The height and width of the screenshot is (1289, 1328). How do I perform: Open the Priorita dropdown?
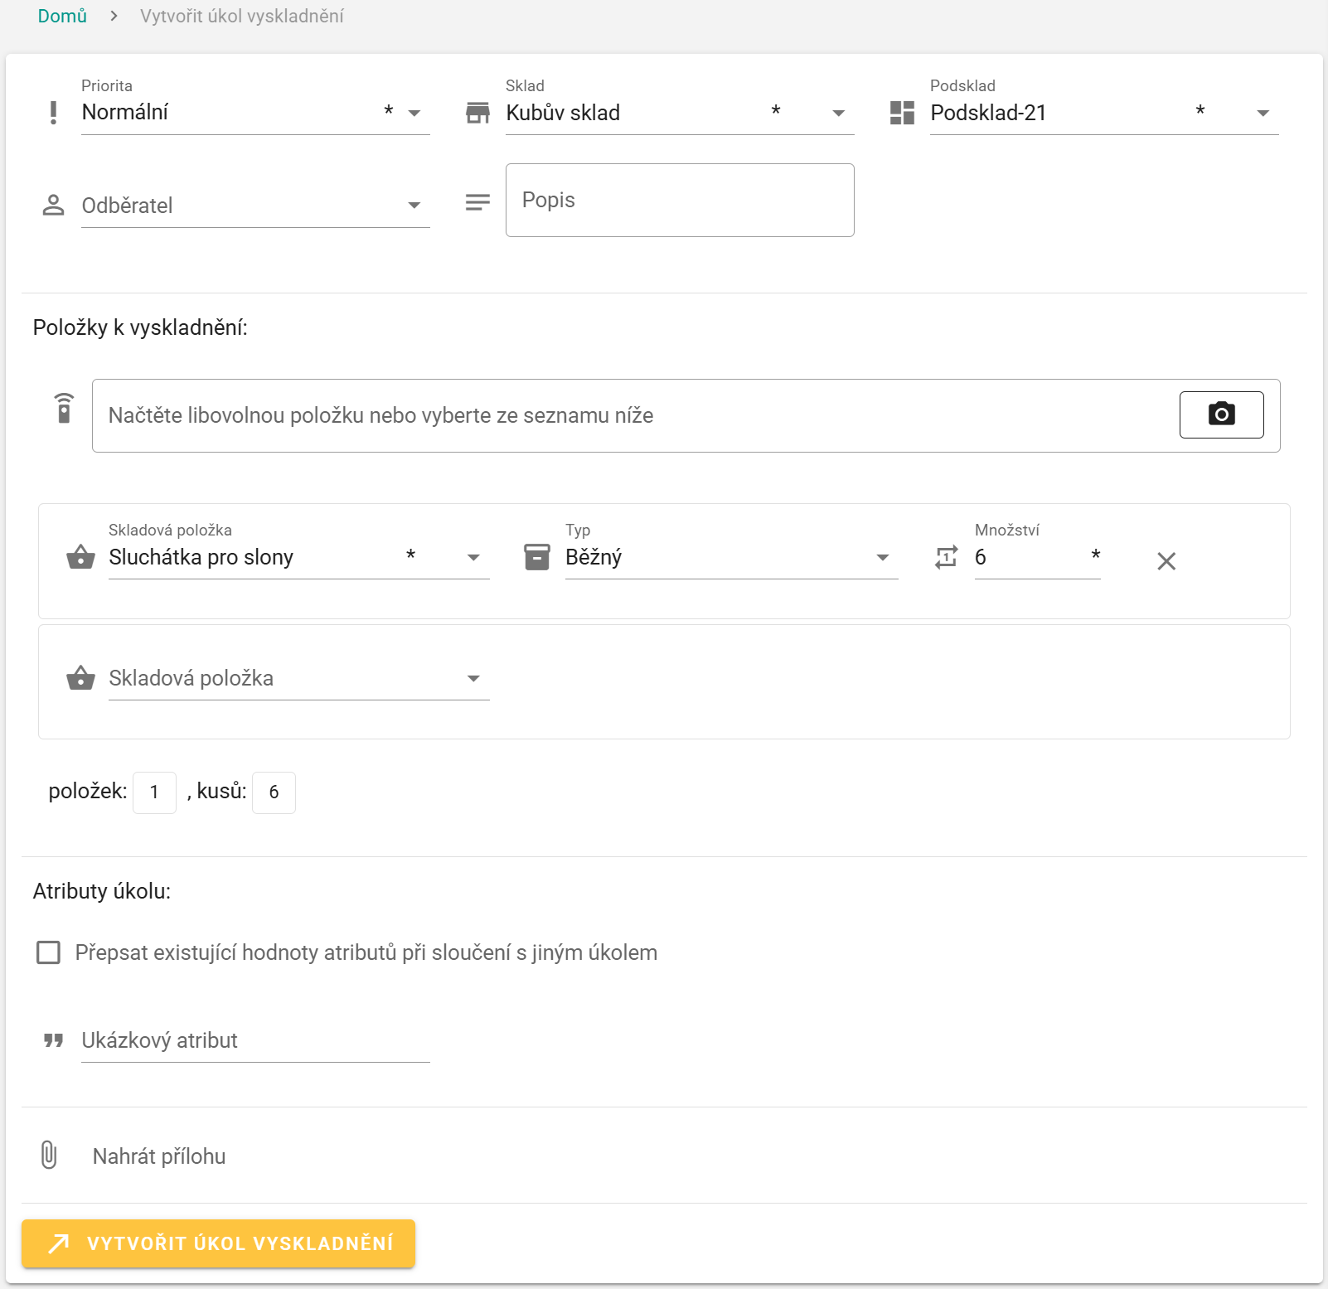[x=414, y=114]
